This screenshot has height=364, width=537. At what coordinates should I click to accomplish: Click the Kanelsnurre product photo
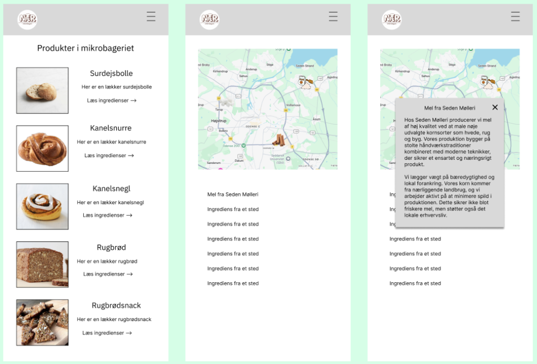point(42,148)
